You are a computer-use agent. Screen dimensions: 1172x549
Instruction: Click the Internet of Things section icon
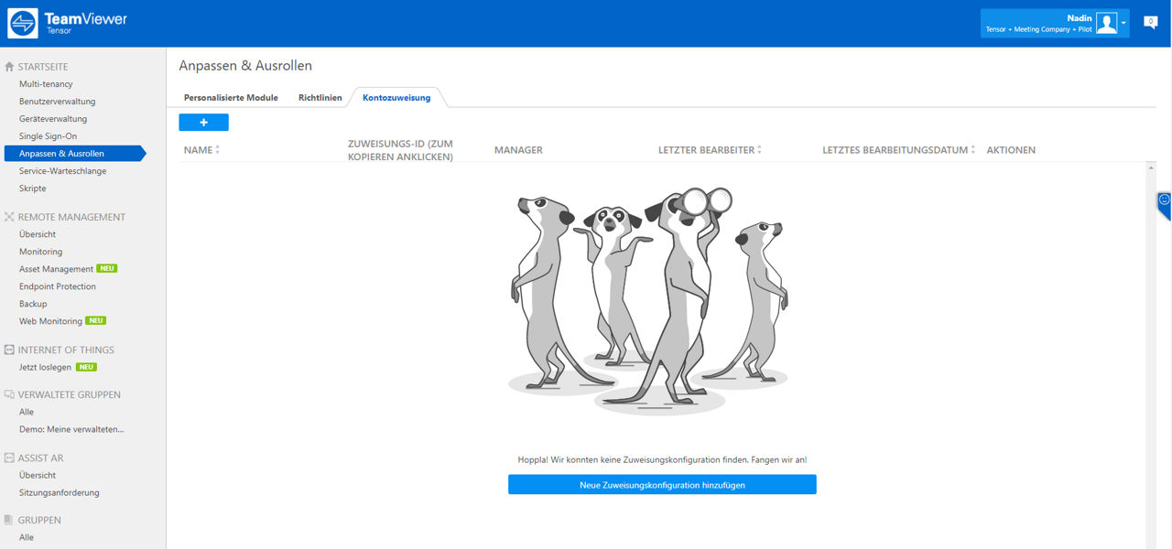click(x=9, y=350)
